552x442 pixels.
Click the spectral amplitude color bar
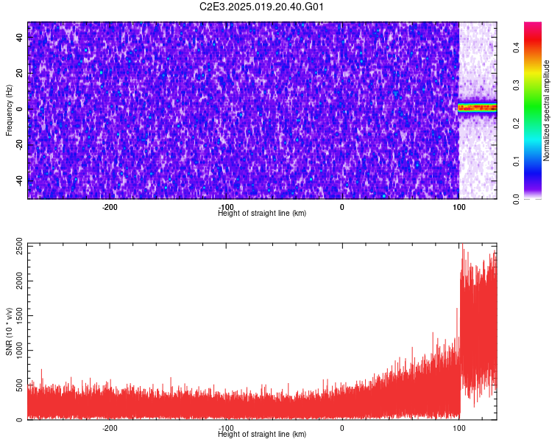tap(533, 110)
